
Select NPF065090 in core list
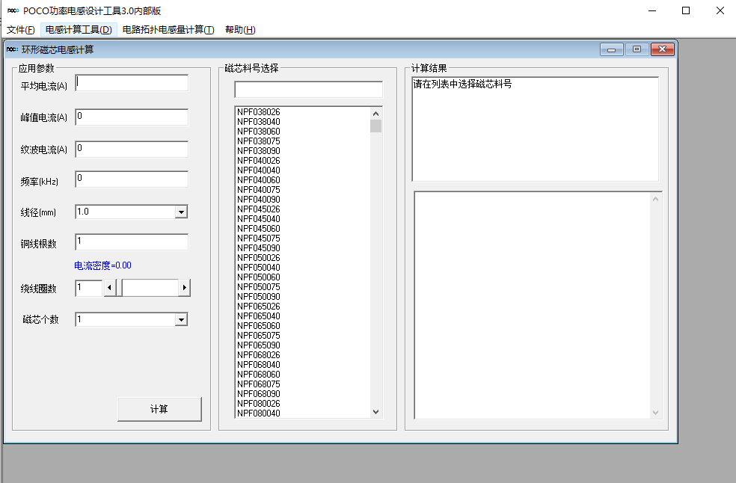(x=303, y=345)
